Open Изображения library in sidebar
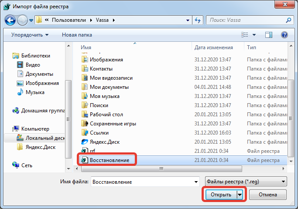Image resolution: width=298 pixels, height=209 pixels. click(x=42, y=83)
